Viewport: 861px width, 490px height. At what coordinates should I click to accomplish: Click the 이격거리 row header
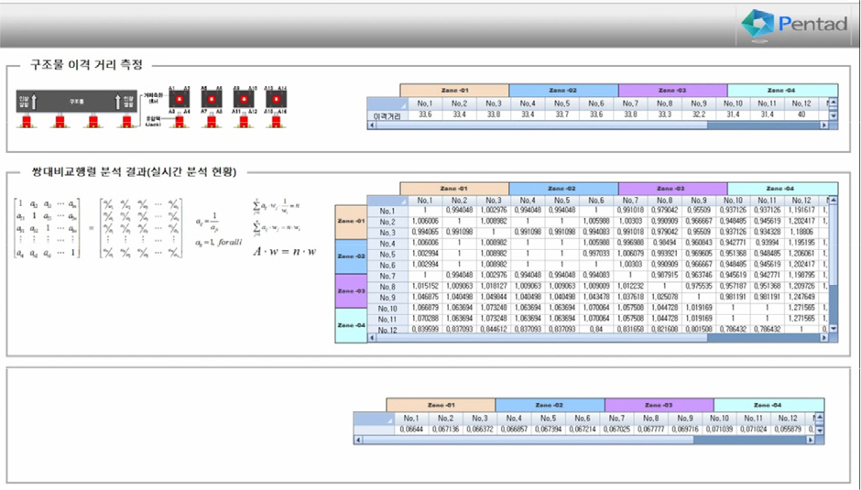pyautogui.click(x=387, y=115)
